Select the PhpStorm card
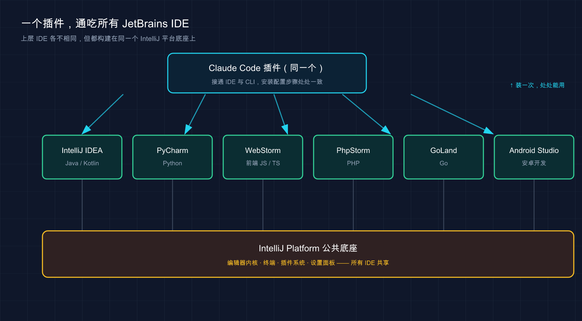Image resolution: width=582 pixels, height=321 pixels. [353, 157]
